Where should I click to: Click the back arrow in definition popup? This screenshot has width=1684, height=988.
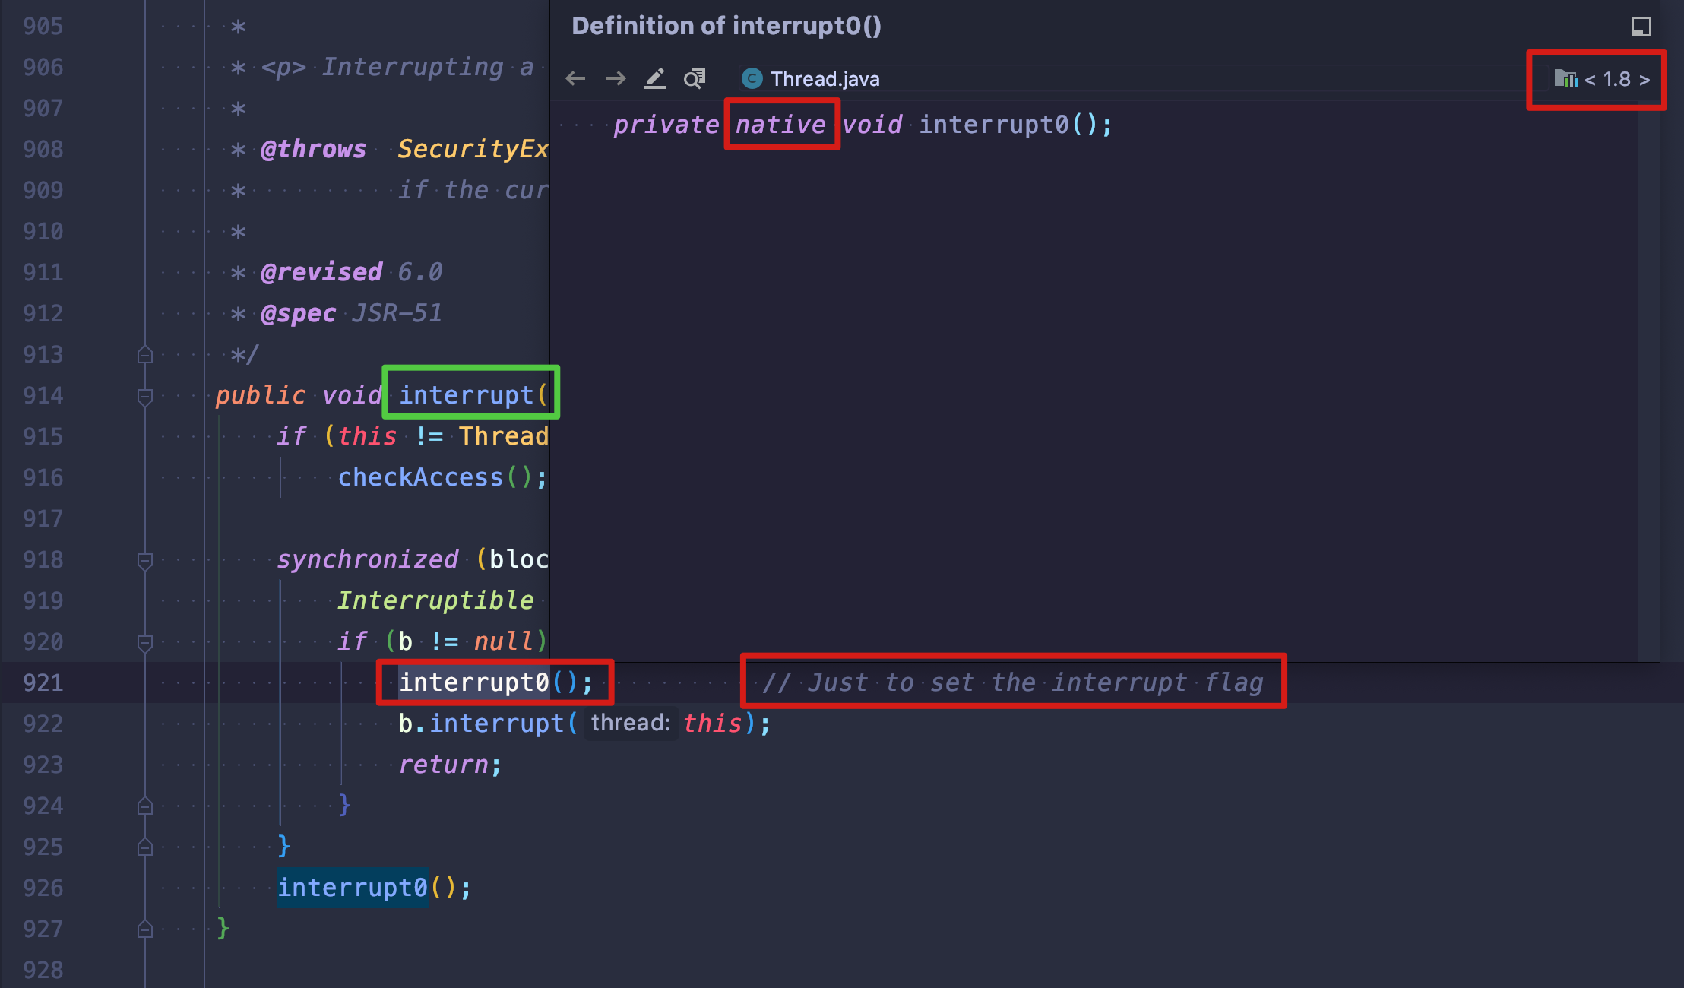click(575, 78)
